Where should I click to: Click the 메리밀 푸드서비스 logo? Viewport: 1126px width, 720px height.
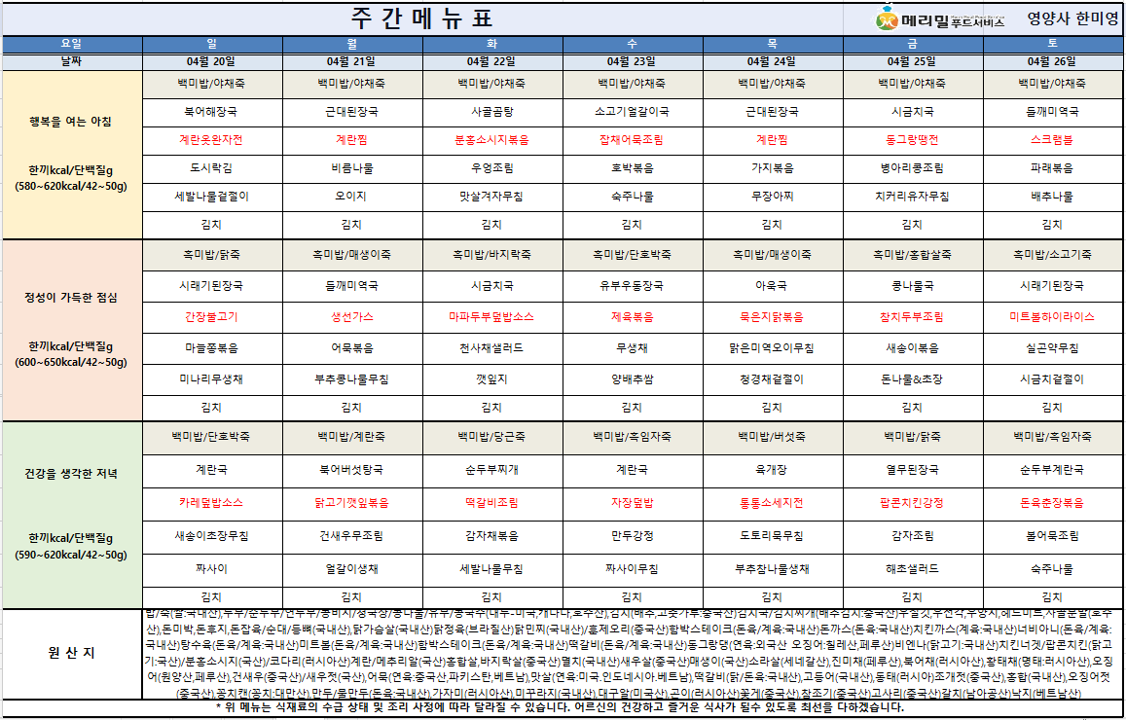939,18
